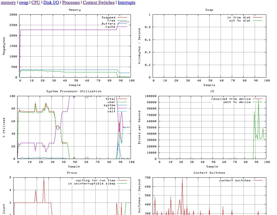Click the 'user' CPU legend label
The width and height of the screenshot is (277, 215).
pos(111,102)
